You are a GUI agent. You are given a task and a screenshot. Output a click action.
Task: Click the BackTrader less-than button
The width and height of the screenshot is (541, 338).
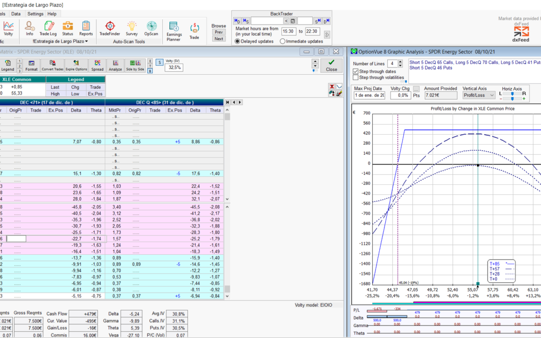(286, 21)
